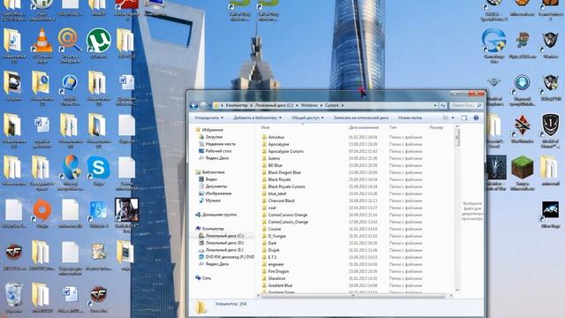Click Компьютер in the address breadcrumb

tap(237, 105)
